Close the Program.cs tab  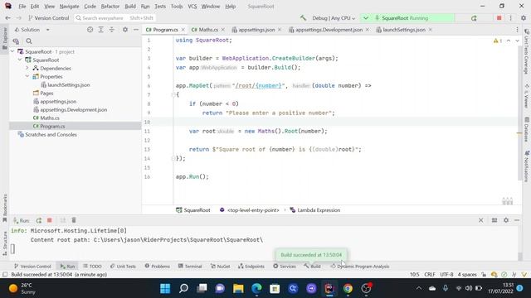(183, 30)
